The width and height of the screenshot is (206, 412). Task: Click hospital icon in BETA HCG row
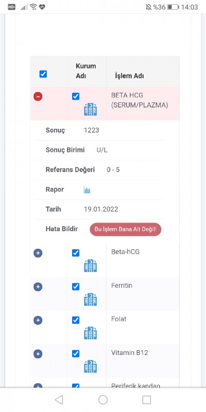point(91,109)
